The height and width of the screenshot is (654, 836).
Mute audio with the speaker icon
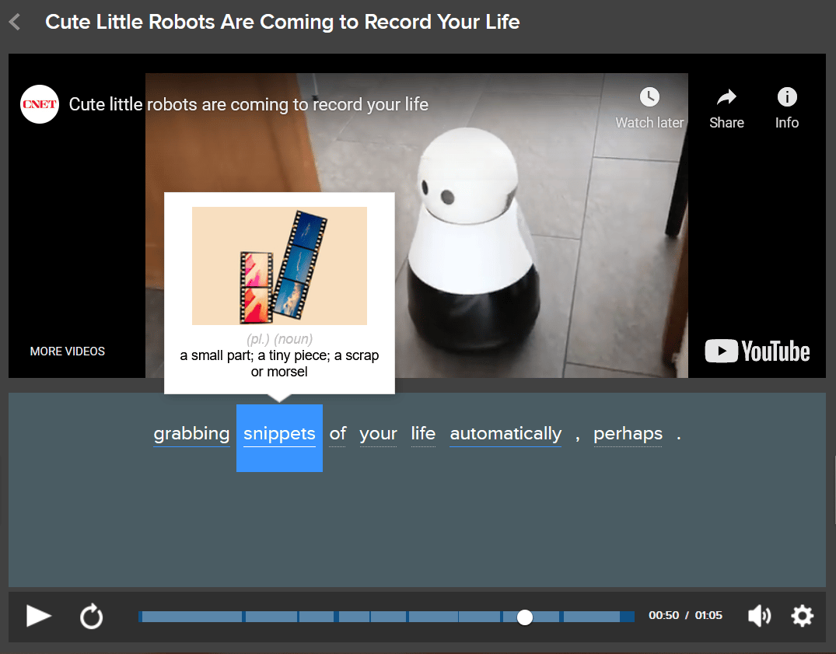point(759,617)
